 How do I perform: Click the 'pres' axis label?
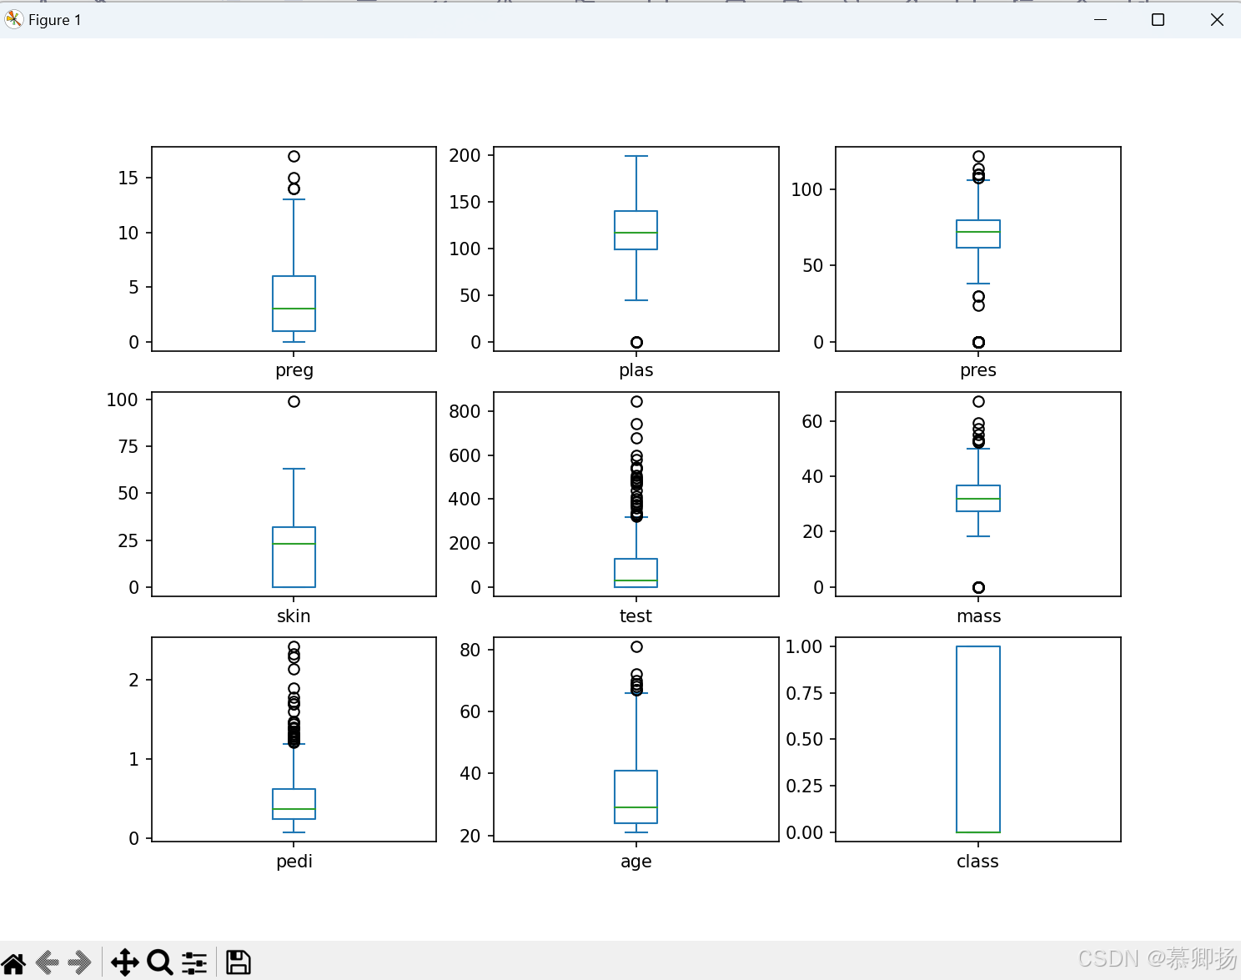[x=978, y=370]
